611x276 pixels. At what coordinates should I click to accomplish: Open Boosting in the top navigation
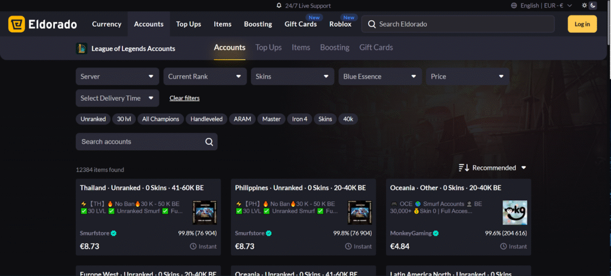pos(258,24)
